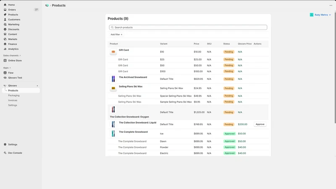Click the Status column header
The width and height of the screenshot is (336, 189).
tap(226, 44)
